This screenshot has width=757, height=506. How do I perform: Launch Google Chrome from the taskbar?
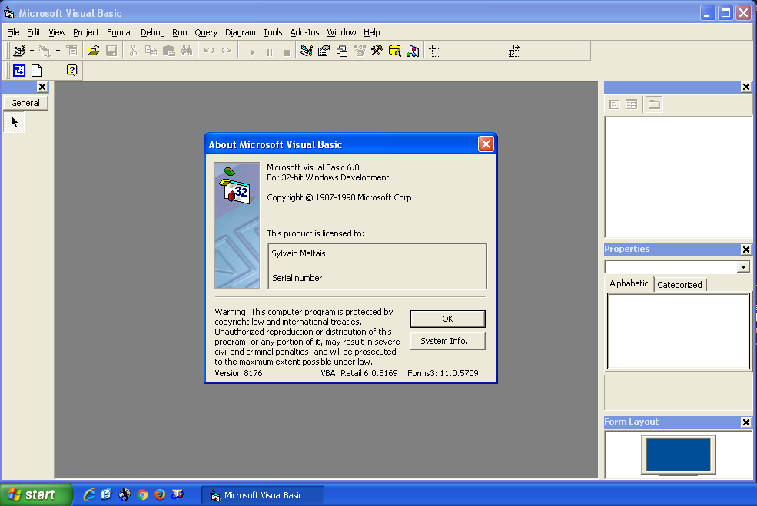[x=142, y=494]
